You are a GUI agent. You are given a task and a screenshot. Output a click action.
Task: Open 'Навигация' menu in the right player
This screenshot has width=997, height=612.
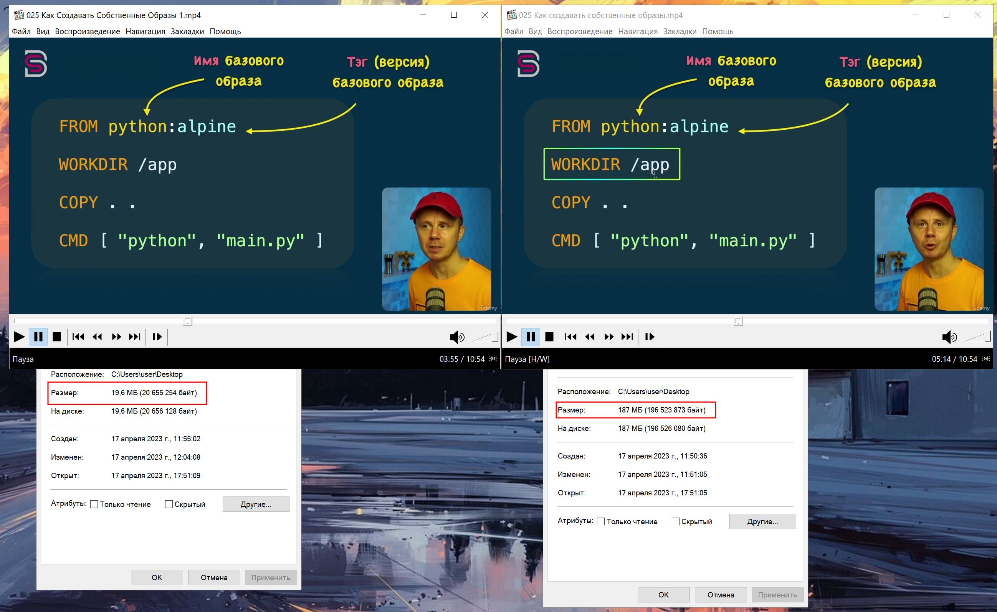637,31
